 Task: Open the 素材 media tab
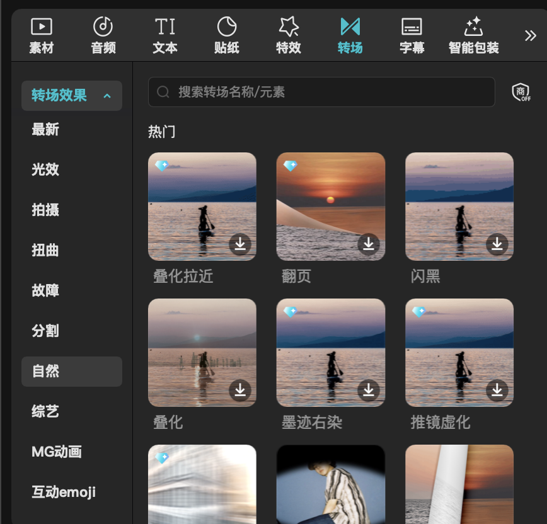tap(42, 36)
